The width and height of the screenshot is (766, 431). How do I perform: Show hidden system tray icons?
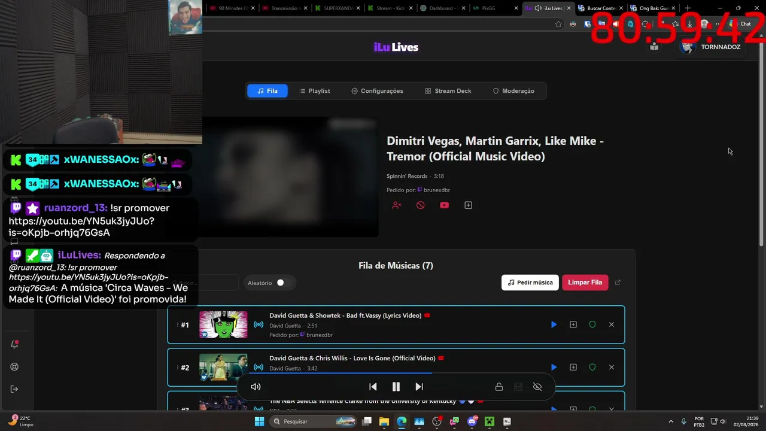click(670, 421)
